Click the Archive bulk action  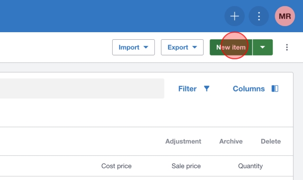click(x=231, y=141)
